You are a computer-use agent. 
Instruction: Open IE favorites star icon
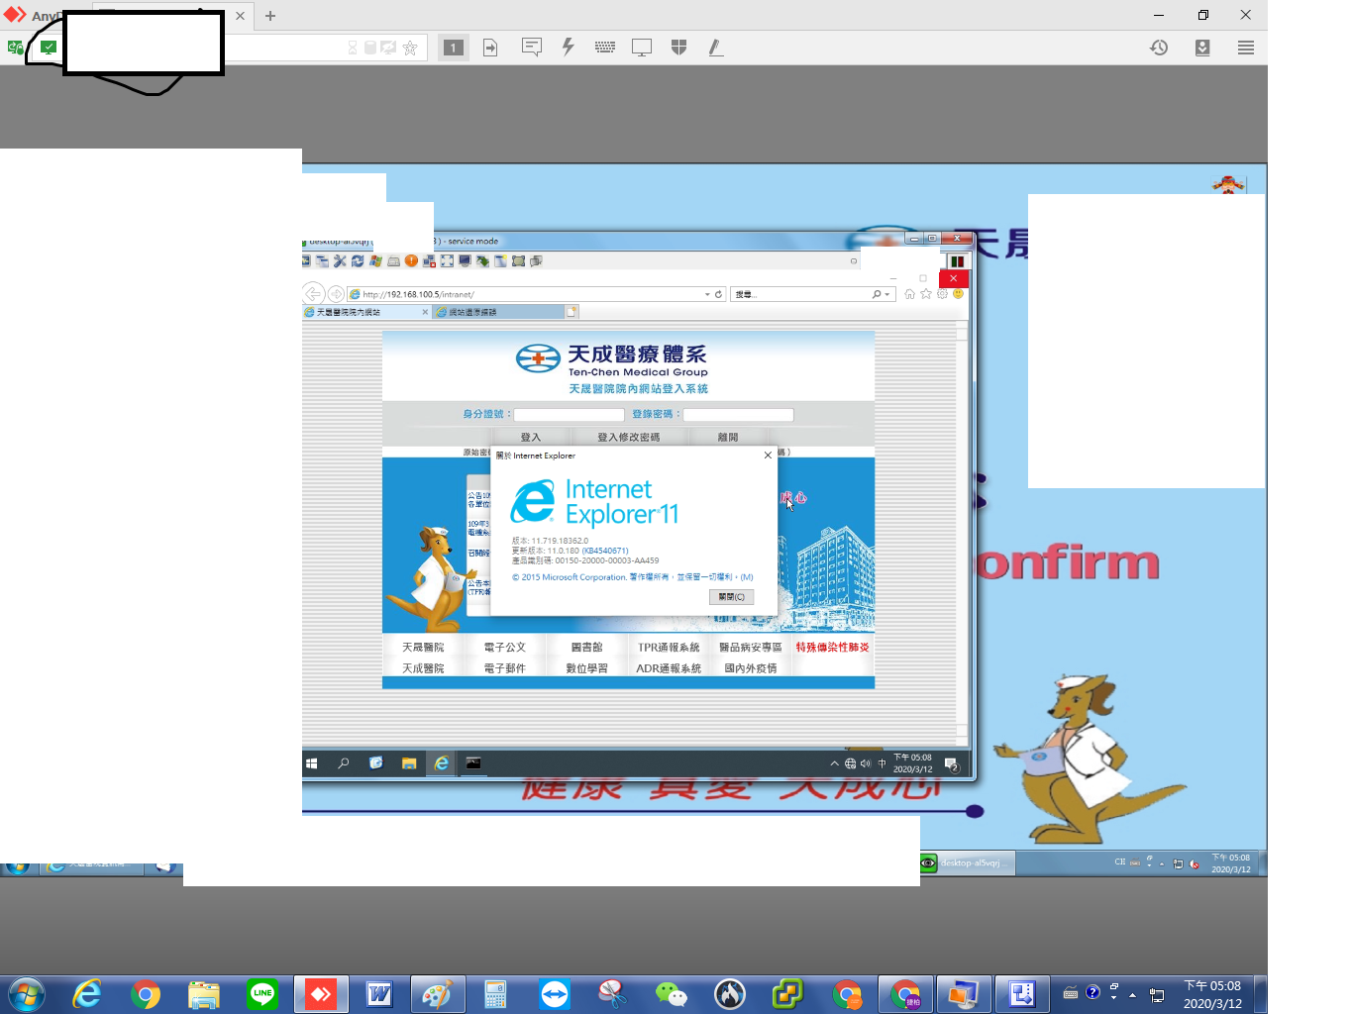point(926,294)
